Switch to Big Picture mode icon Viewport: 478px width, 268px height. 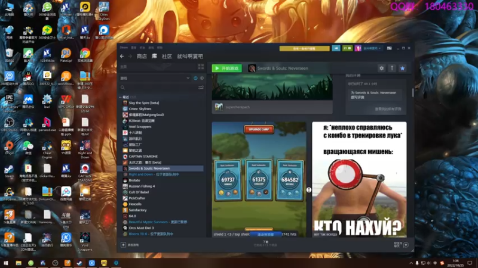pyautogui.click(x=390, y=48)
